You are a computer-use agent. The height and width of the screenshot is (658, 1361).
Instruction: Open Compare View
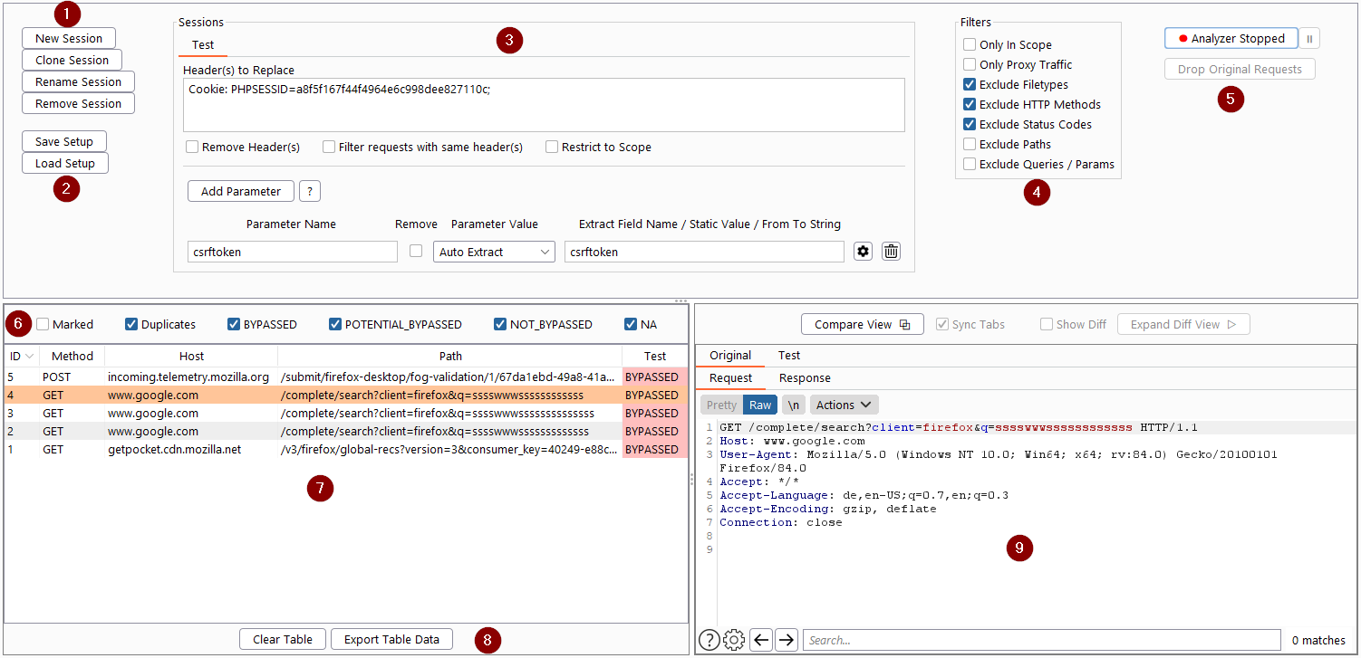tap(862, 324)
